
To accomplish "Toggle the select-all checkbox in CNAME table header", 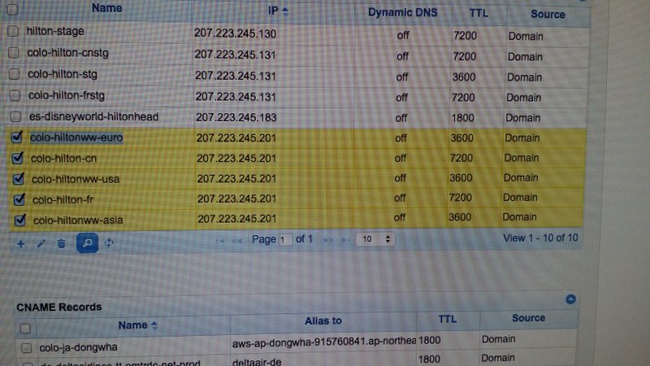I will tap(24, 328).
